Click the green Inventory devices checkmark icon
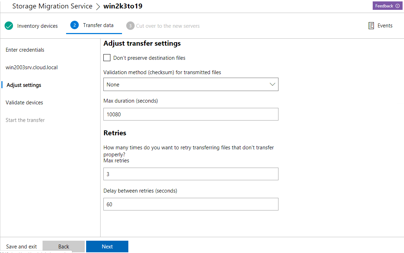This screenshot has height=253, width=404. (9, 26)
